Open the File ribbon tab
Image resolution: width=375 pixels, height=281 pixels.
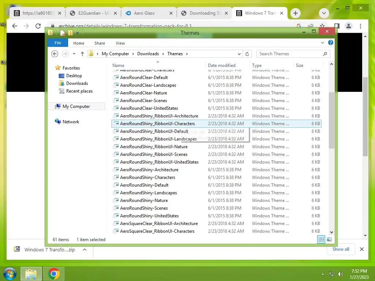[x=58, y=43]
